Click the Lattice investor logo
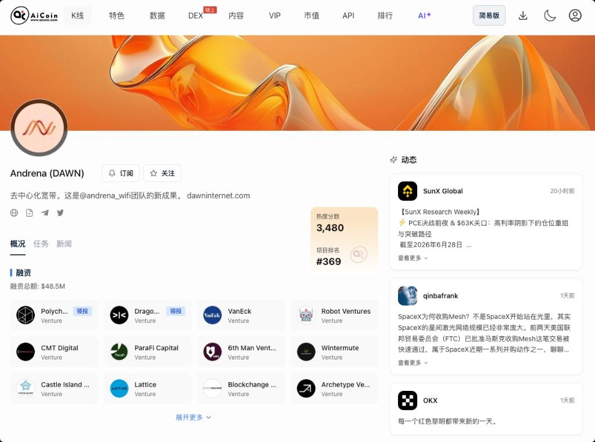 119,389
